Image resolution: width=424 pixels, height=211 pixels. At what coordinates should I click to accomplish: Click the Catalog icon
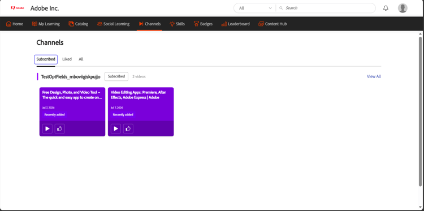click(x=71, y=24)
